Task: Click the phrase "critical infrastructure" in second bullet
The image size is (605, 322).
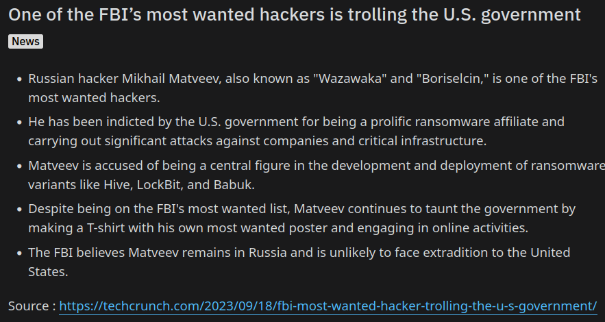Action: coord(422,141)
